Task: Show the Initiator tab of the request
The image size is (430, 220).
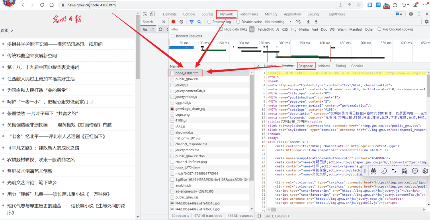Action: pos(324,66)
